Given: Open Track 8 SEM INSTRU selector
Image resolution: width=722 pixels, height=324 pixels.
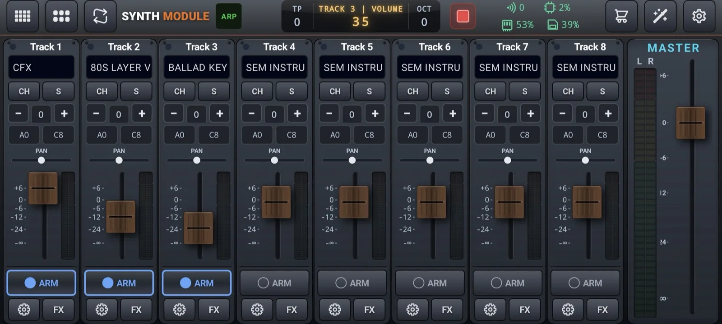Looking at the screenshot, I should 585,68.
